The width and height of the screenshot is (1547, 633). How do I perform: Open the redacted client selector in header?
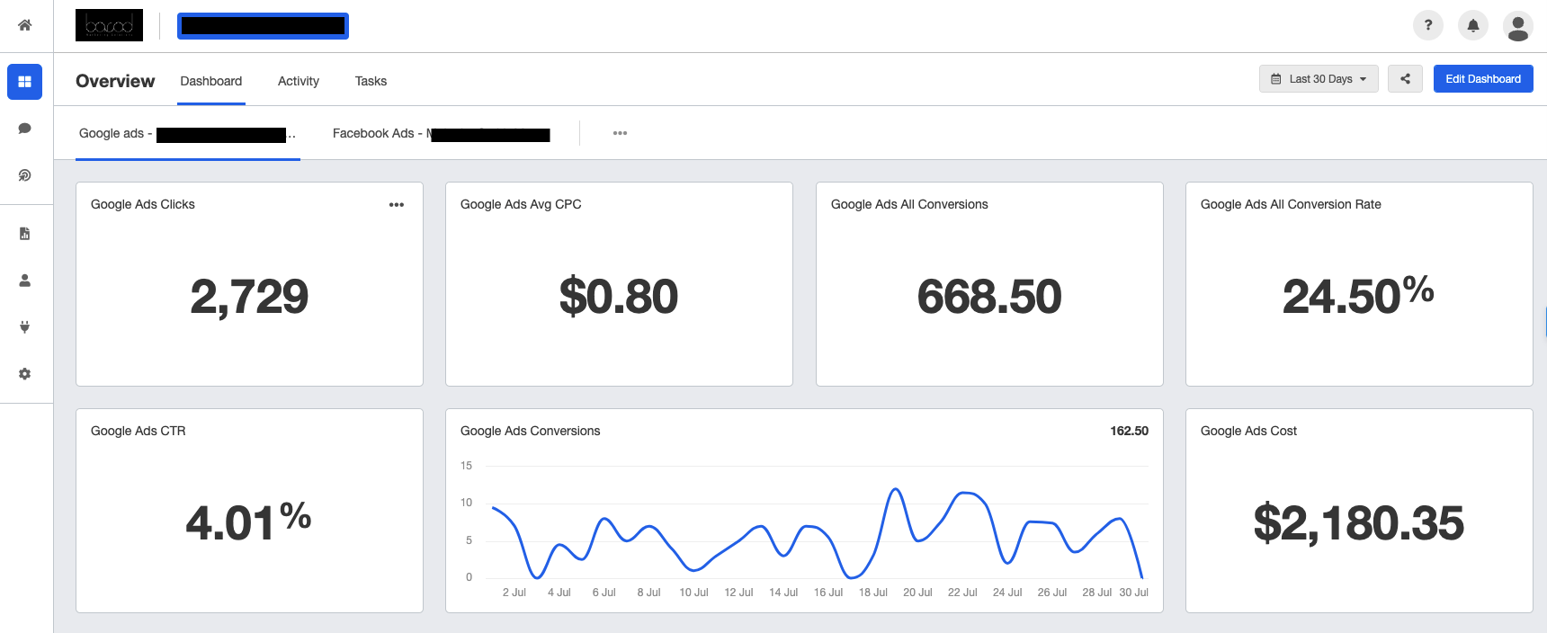[263, 26]
